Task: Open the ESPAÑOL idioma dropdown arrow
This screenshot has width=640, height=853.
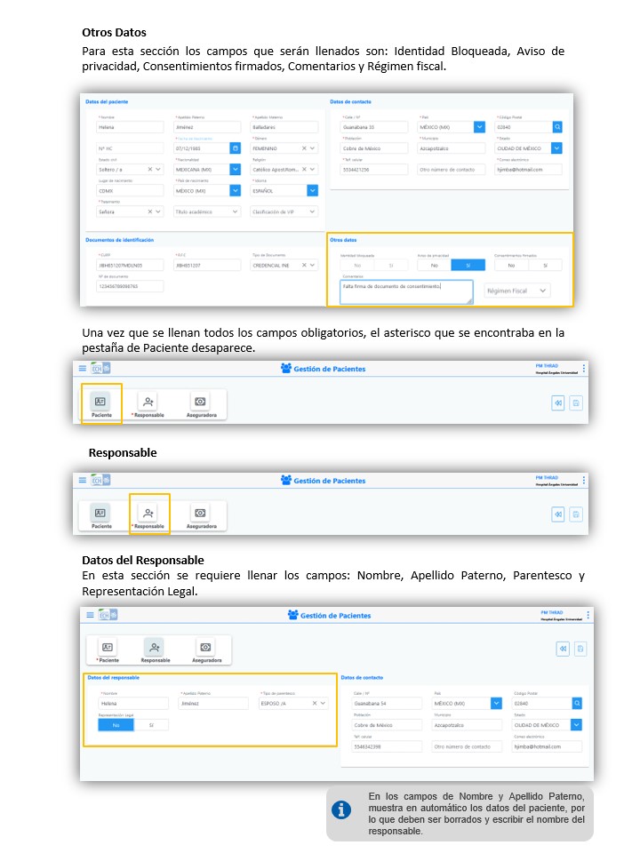Action: [312, 190]
